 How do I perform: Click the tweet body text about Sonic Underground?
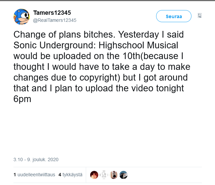101,67
